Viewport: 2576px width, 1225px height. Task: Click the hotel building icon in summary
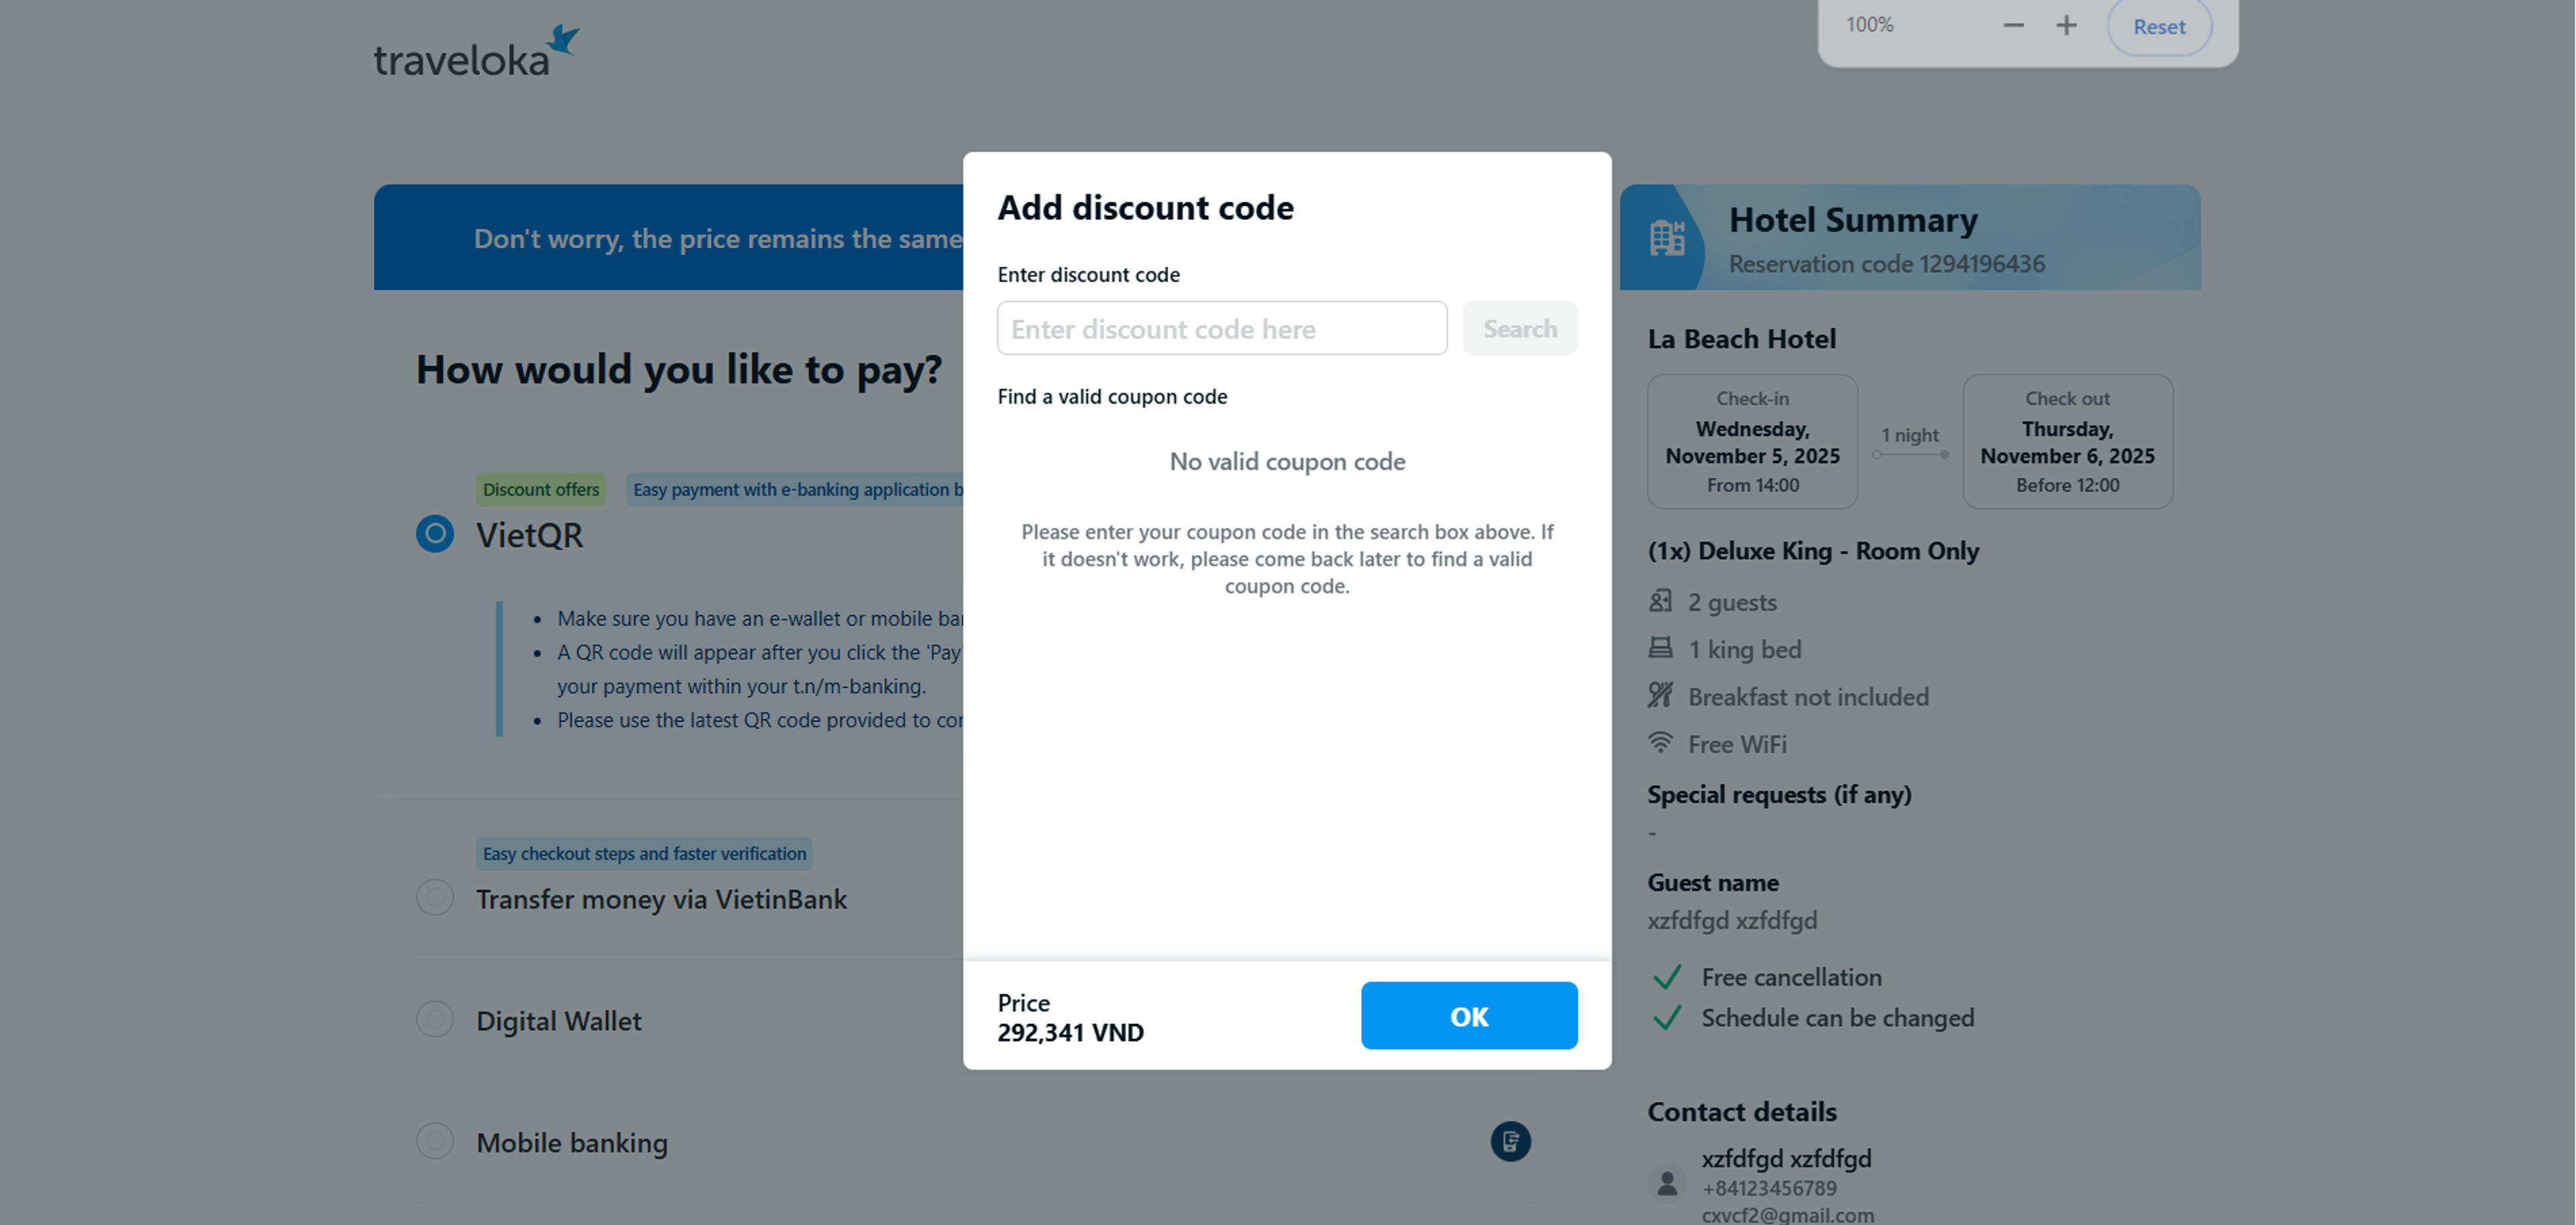point(1666,238)
